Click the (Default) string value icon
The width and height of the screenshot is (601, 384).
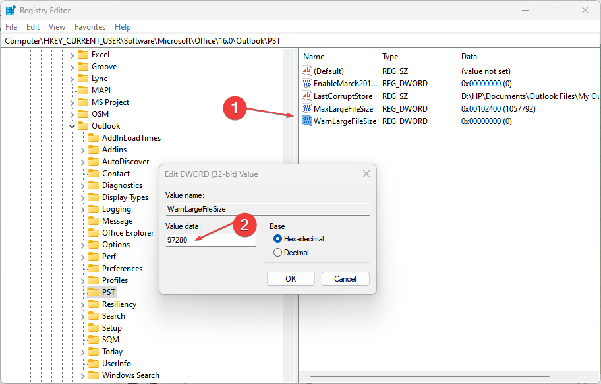point(307,71)
